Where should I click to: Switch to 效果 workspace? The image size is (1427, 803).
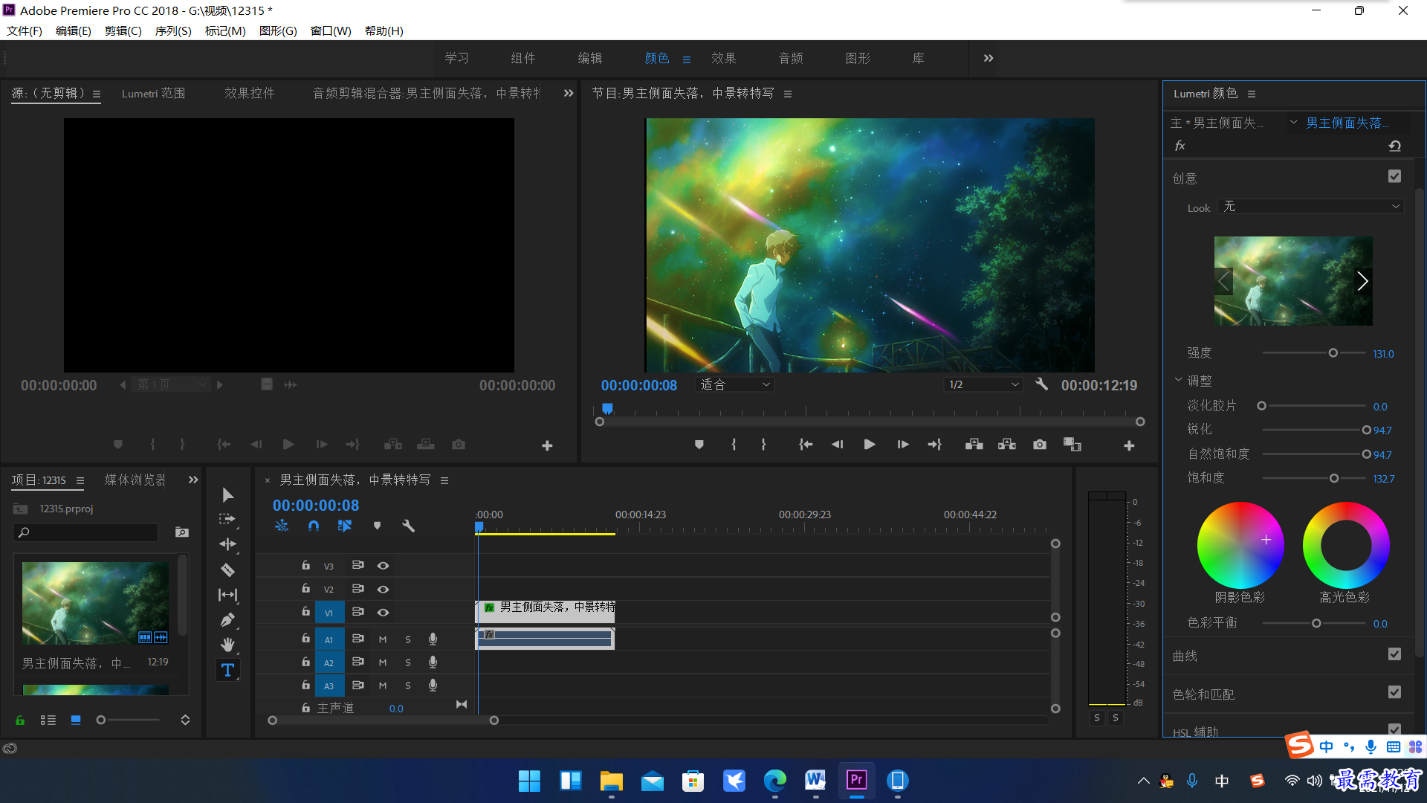click(723, 58)
